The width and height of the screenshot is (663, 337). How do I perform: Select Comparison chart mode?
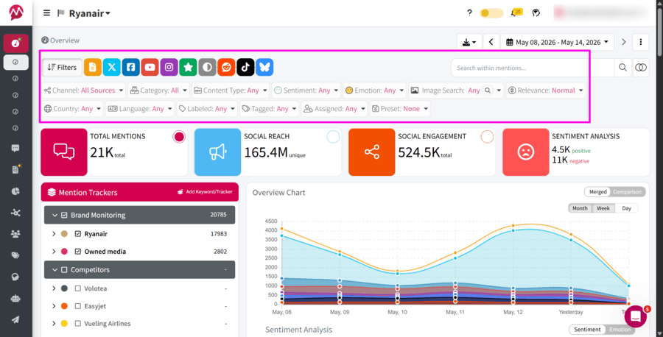tap(627, 192)
